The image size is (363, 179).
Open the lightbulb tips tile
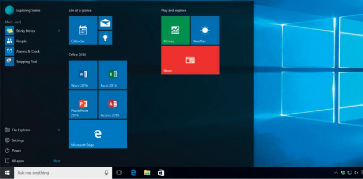[105, 38]
